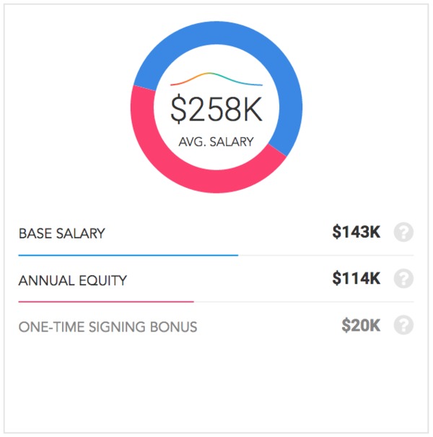Click the $114K annual equity amount
Image resolution: width=433 pixels, height=437 pixels.
(357, 278)
